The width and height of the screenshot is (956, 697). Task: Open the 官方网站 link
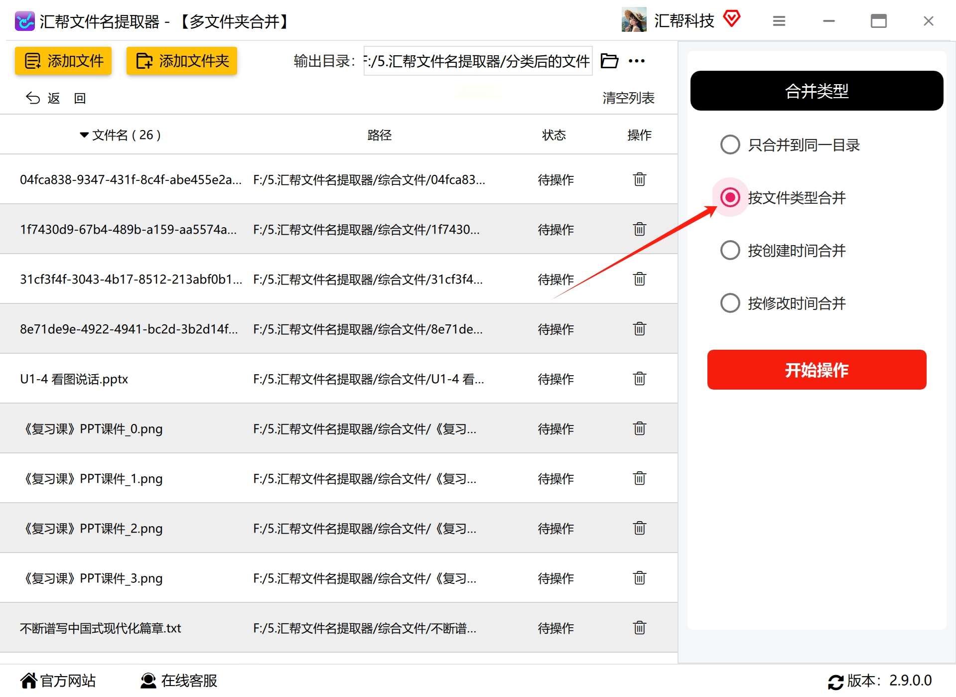[x=58, y=681]
